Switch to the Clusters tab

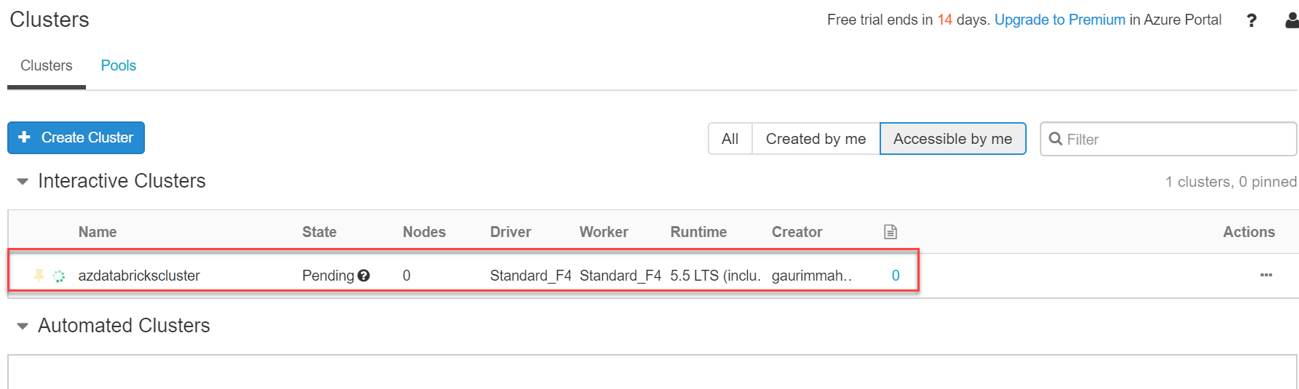coord(47,65)
